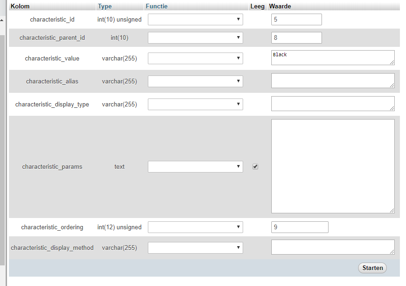The image size is (406, 286).
Task: Click the characteristic_ordering column name
Action: pos(52,227)
